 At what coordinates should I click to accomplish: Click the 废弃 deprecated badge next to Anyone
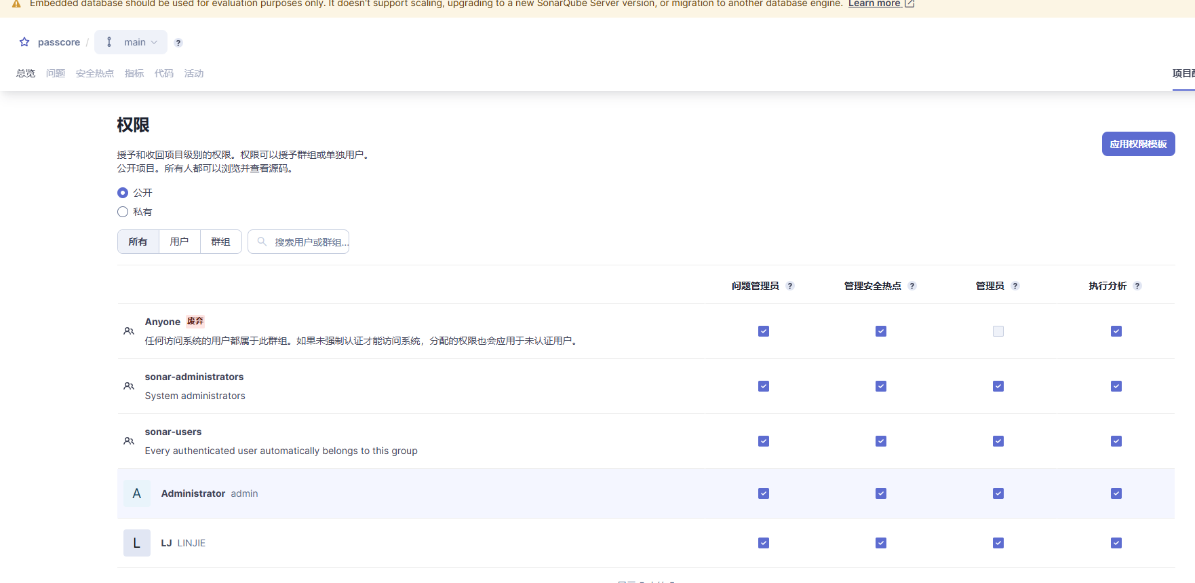[195, 322]
